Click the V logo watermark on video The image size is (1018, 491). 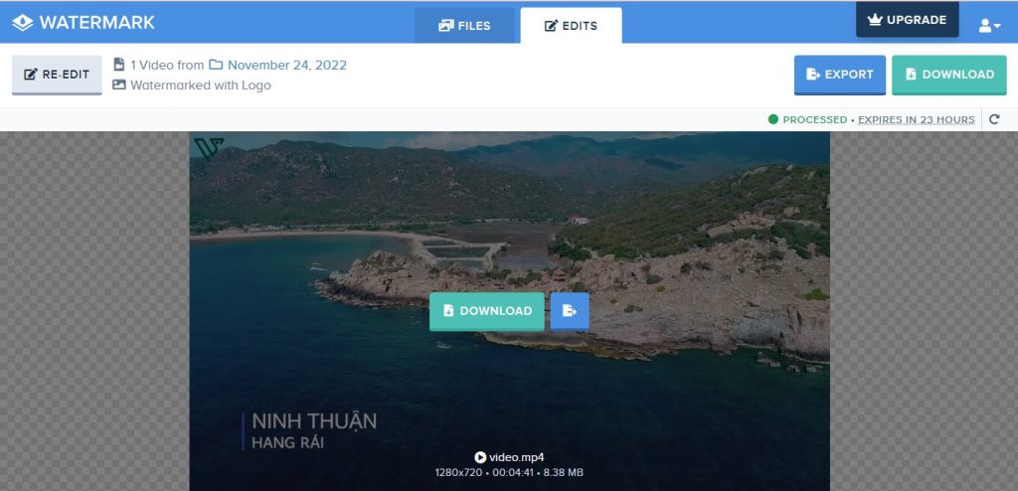[209, 148]
